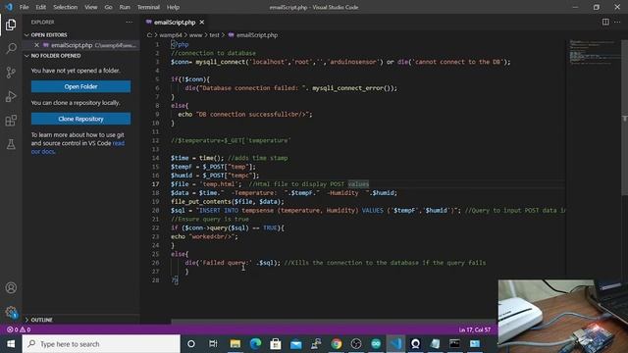The height and width of the screenshot is (353, 628).
Task: Open the File menu
Action: pyautogui.click(x=24, y=7)
